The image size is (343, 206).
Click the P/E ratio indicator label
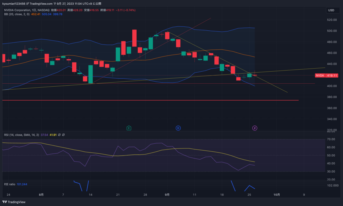(10, 184)
